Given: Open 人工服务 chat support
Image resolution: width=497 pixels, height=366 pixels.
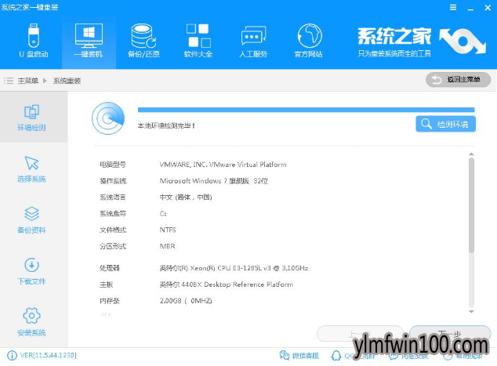Looking at the screenshot, I should point(253,40).
